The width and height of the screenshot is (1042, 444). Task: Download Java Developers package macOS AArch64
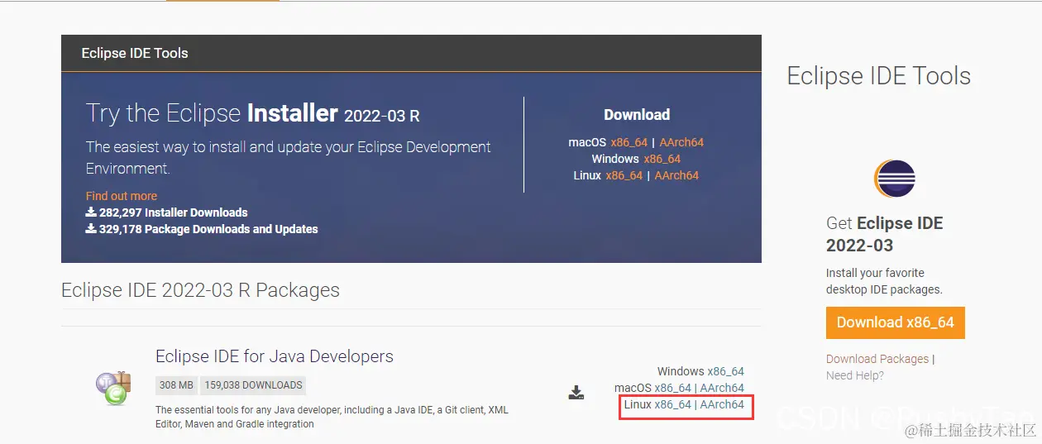[722, 388]
